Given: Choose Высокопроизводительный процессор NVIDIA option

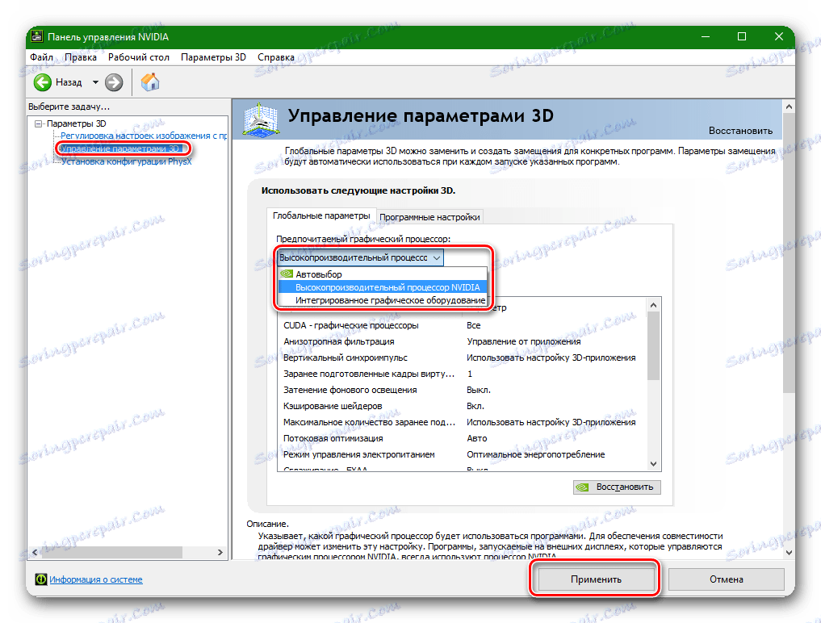Looking at the screenshot, I should 382,287.
